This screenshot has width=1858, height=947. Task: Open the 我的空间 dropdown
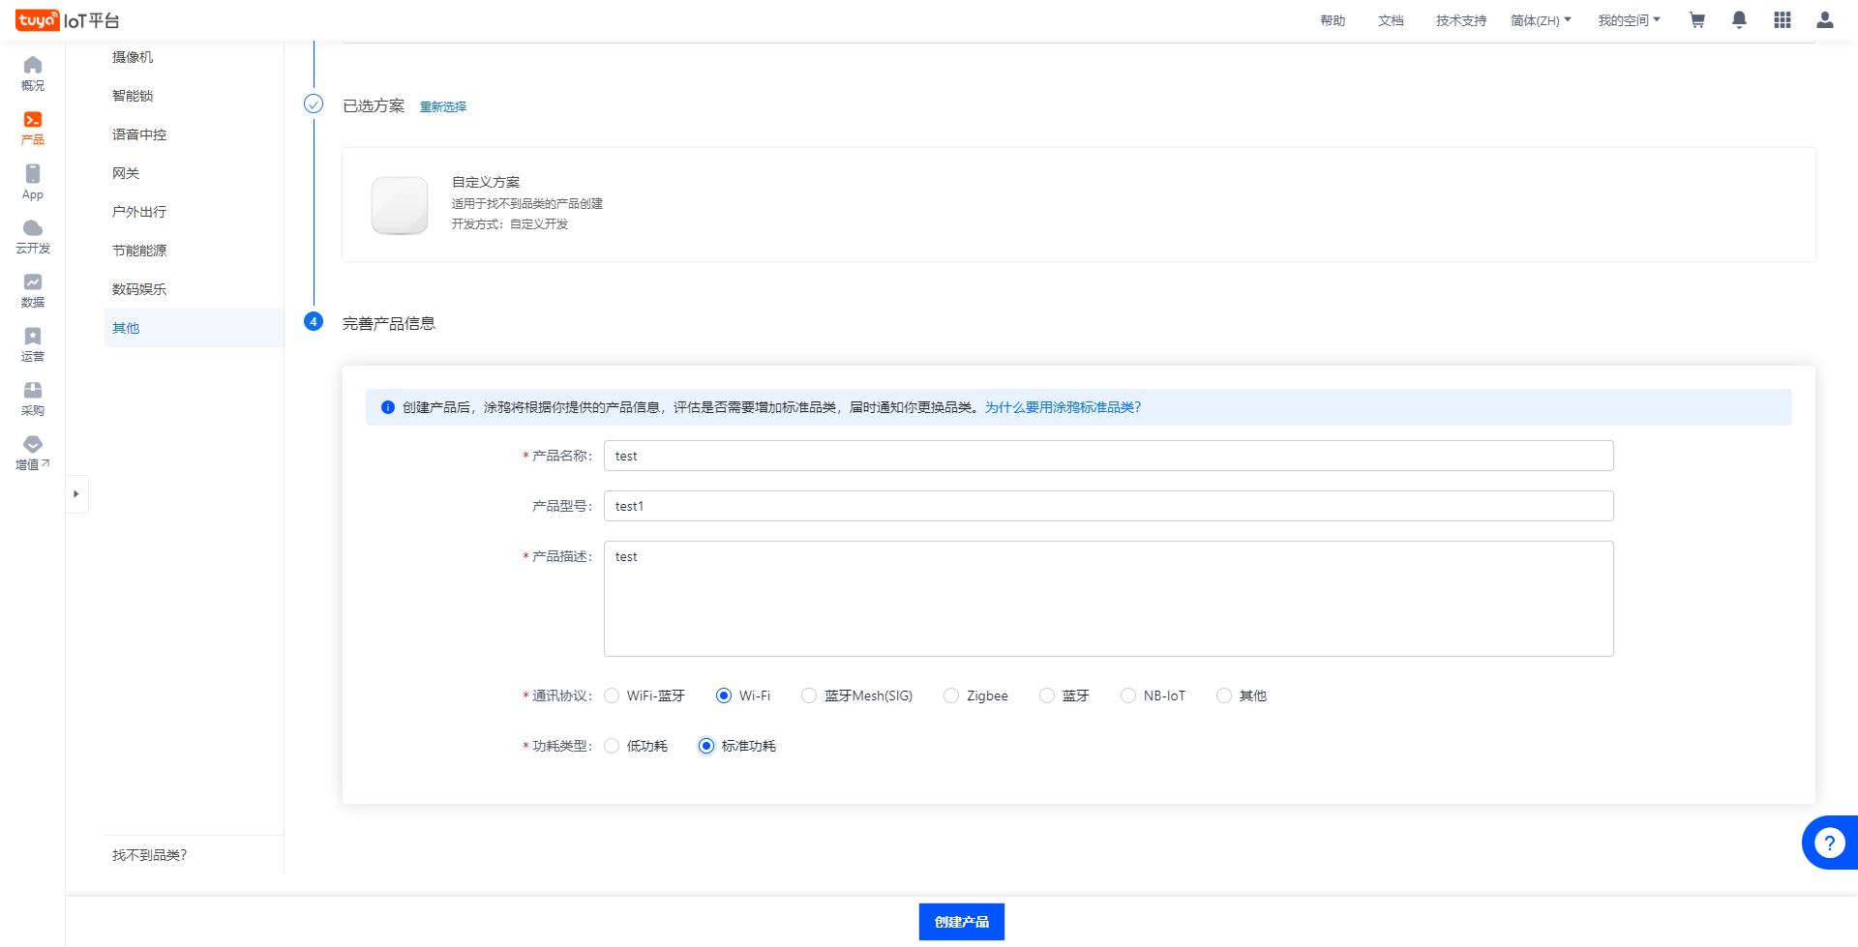[x=1629, y=20]
